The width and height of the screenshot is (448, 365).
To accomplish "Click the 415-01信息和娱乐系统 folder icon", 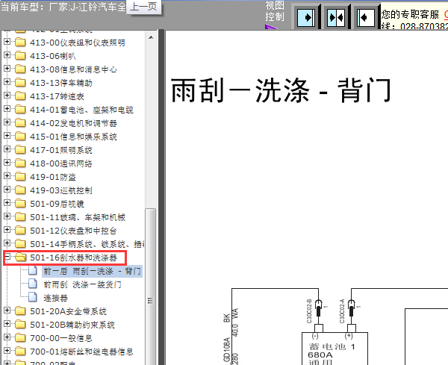I will pyautogui.click(x=20, y=137).
